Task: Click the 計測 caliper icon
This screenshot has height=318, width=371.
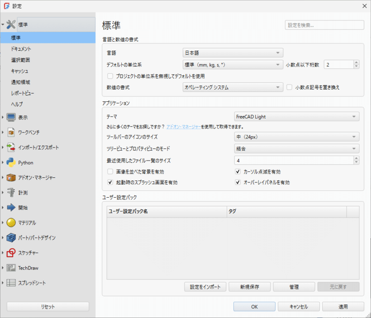Action: tap(11, 193)
